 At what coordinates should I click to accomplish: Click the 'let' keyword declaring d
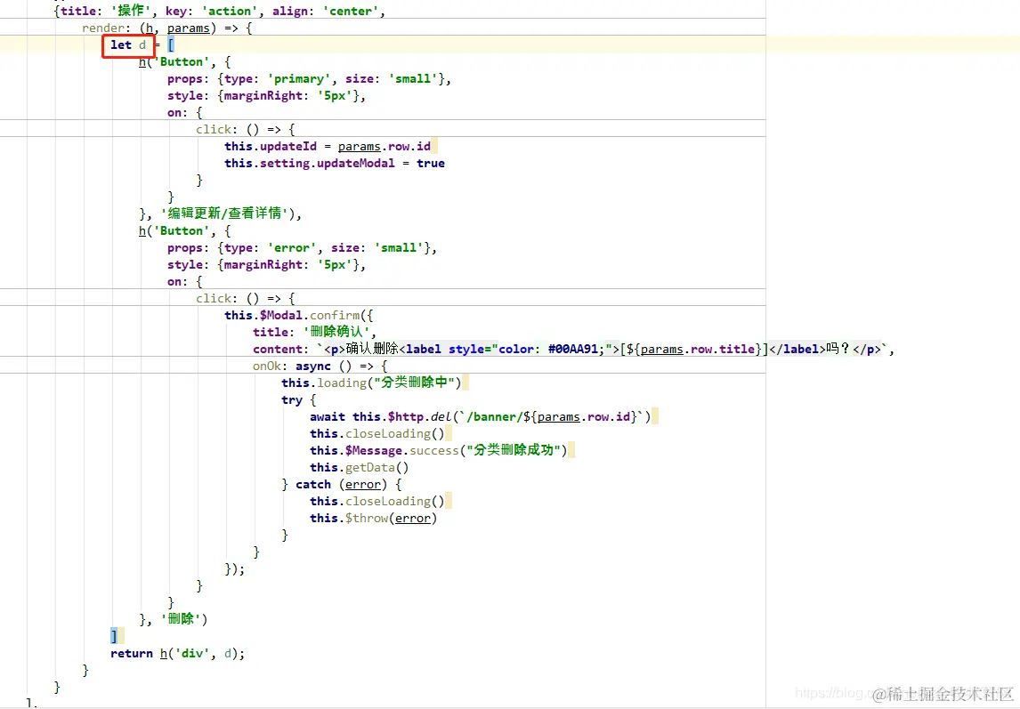[121, 44]
